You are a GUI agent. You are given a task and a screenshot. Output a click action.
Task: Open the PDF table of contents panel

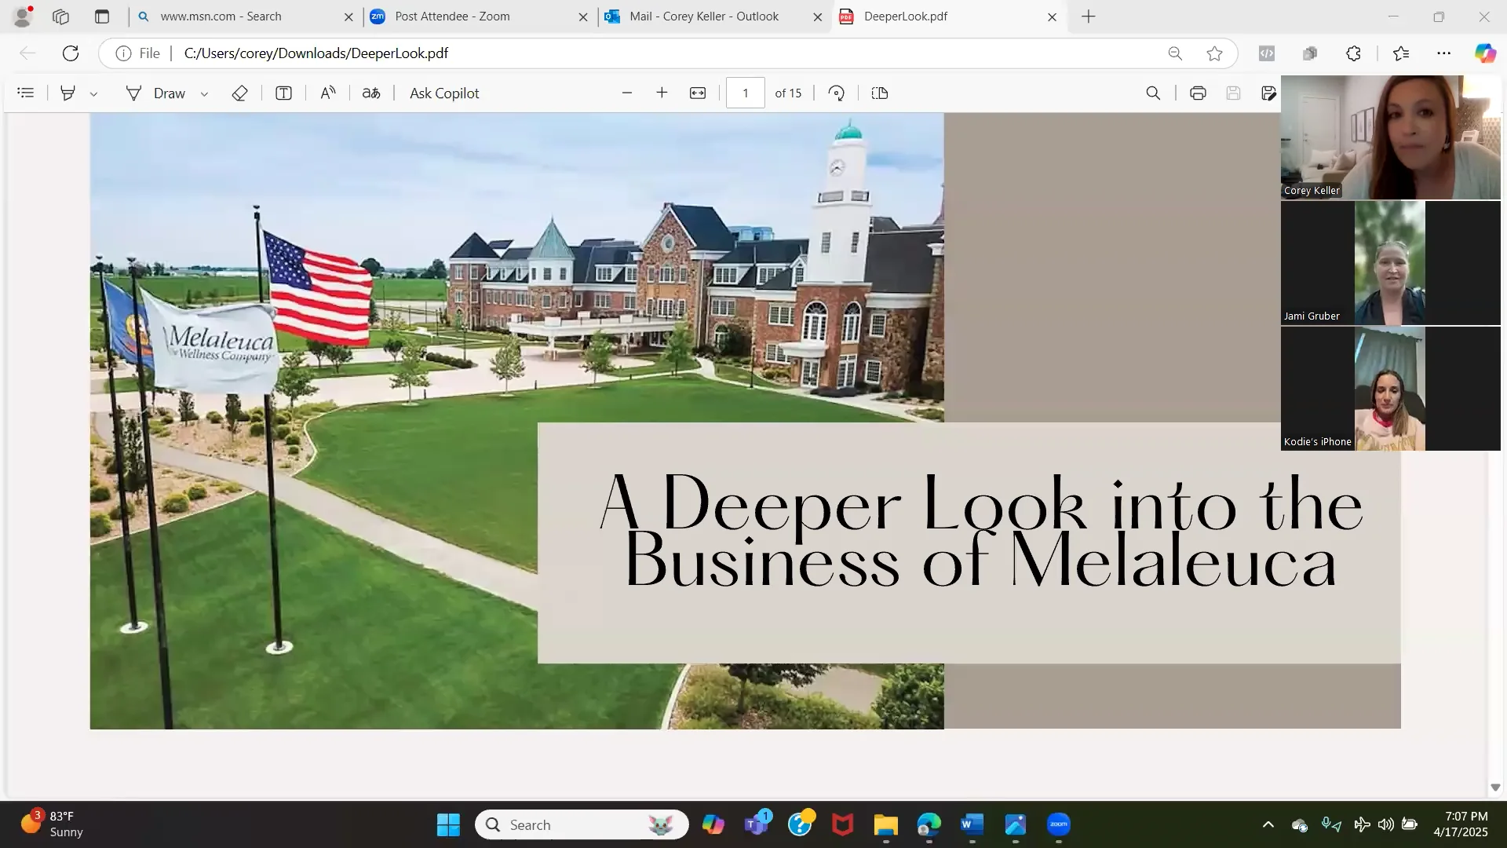26,93
